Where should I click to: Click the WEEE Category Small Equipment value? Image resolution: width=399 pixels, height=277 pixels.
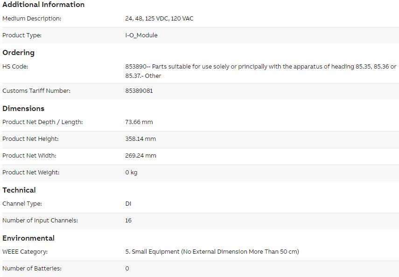212,252
